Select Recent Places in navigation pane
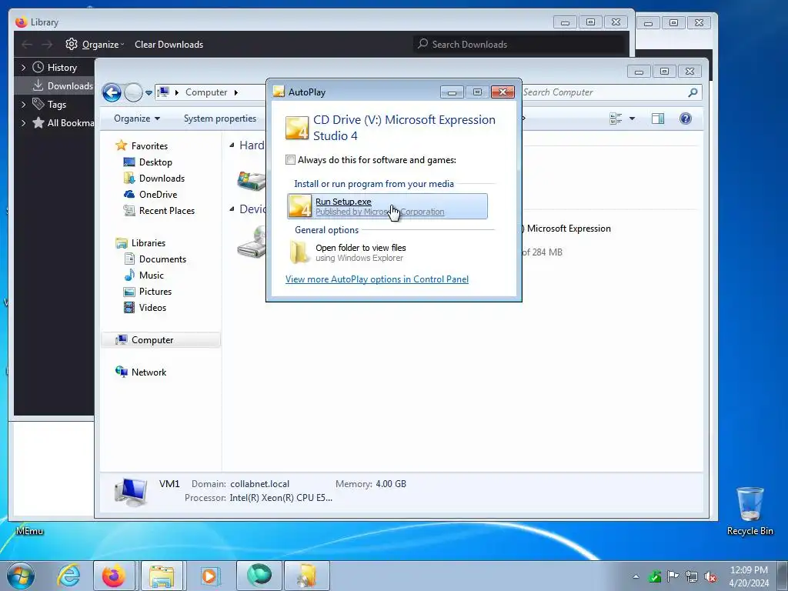788x591 pixels. point(166,211)
